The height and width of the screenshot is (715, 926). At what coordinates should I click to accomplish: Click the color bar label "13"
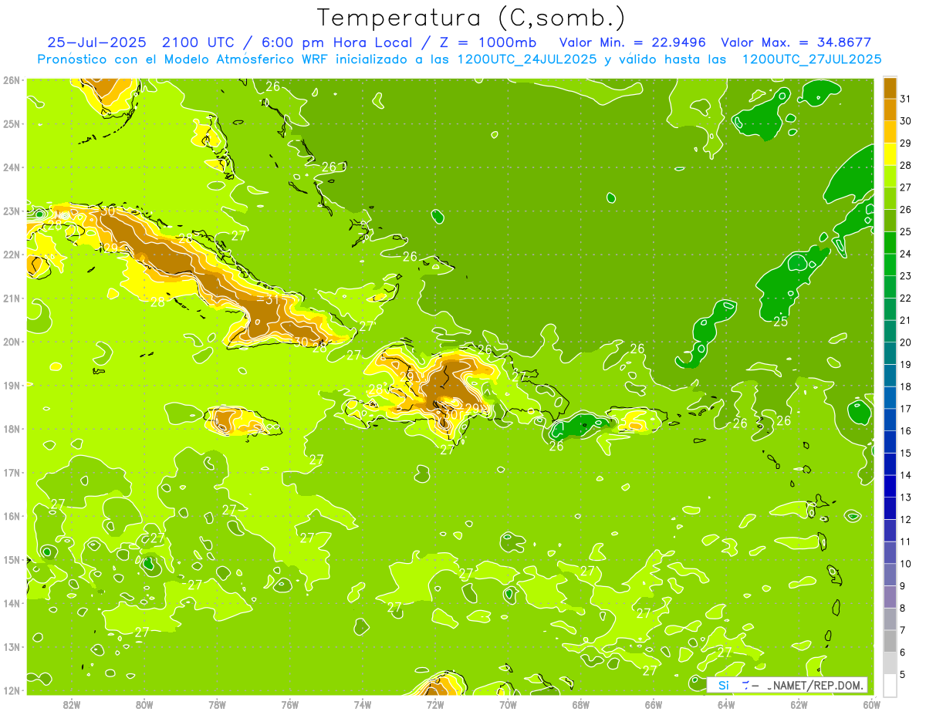point(906,497)
